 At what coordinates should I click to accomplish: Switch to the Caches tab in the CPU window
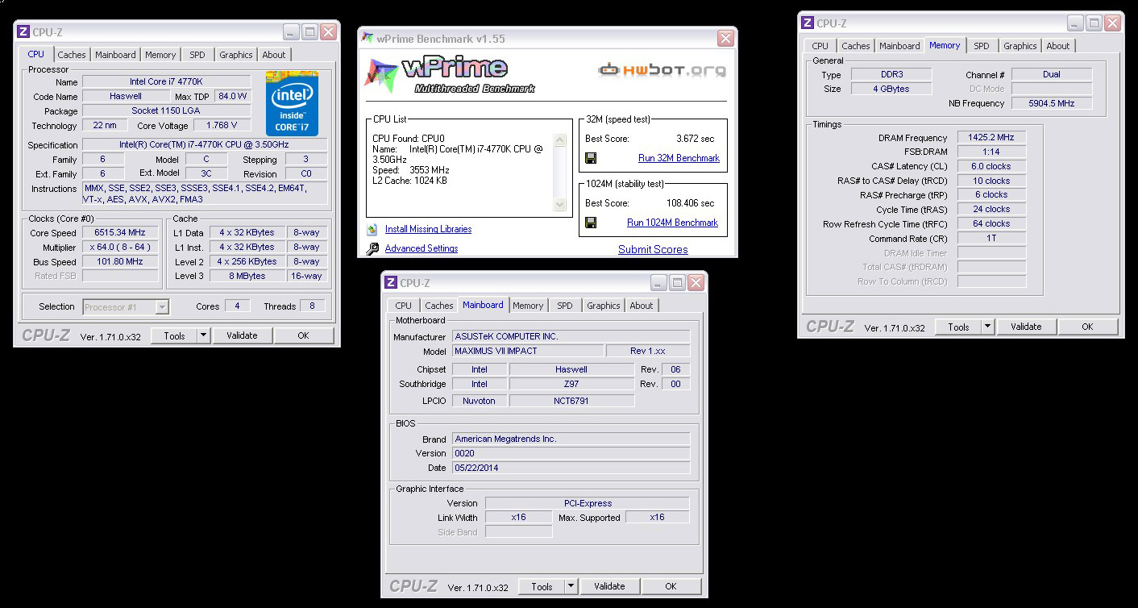(72, 55)
